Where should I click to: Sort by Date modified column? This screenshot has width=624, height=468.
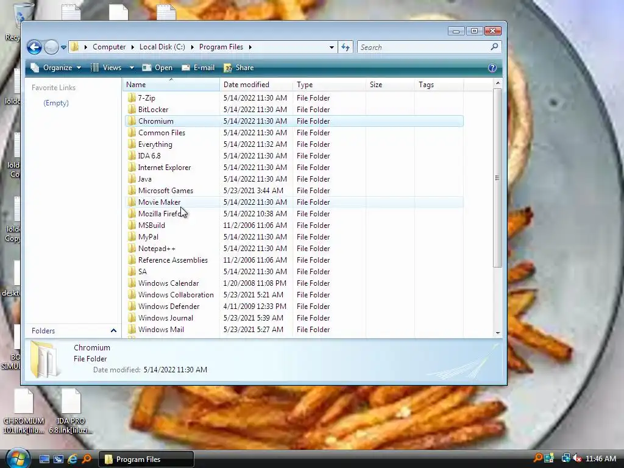coord(256,84)
